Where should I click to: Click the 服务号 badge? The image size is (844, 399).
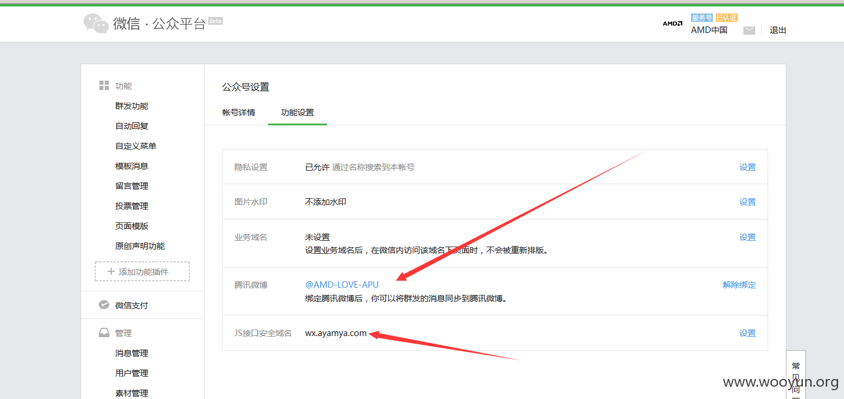(702, 18)
